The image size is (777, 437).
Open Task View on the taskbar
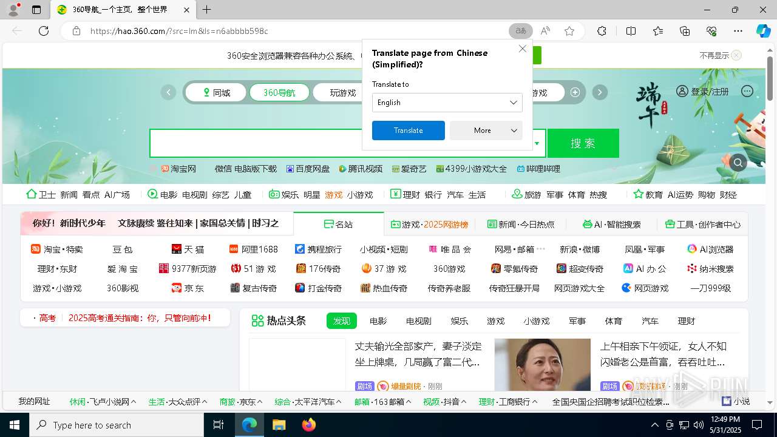(219, 425)
